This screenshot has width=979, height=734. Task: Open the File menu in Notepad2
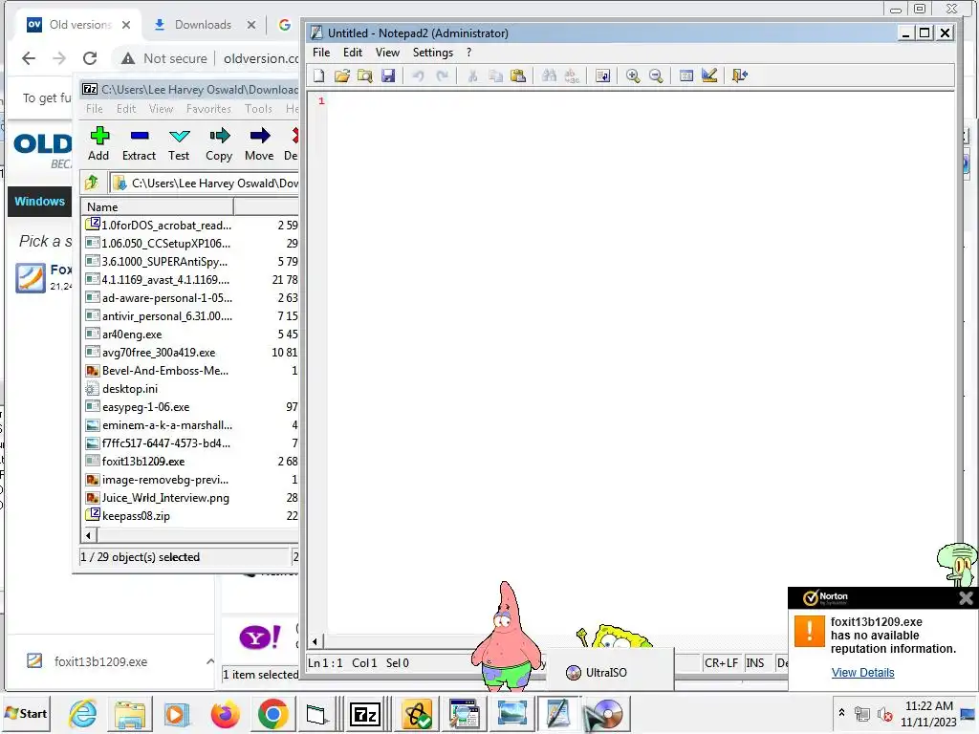coord(321,53)
